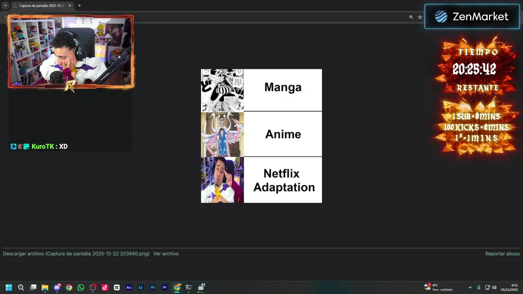The height and width of the screenshot is (294, 523).
Task: Open CapCut from taskbar
Action: pyautogui.click(x=117, y=287)
